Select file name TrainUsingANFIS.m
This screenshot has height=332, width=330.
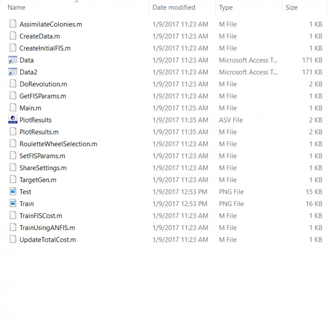click(x=47, y=228)
